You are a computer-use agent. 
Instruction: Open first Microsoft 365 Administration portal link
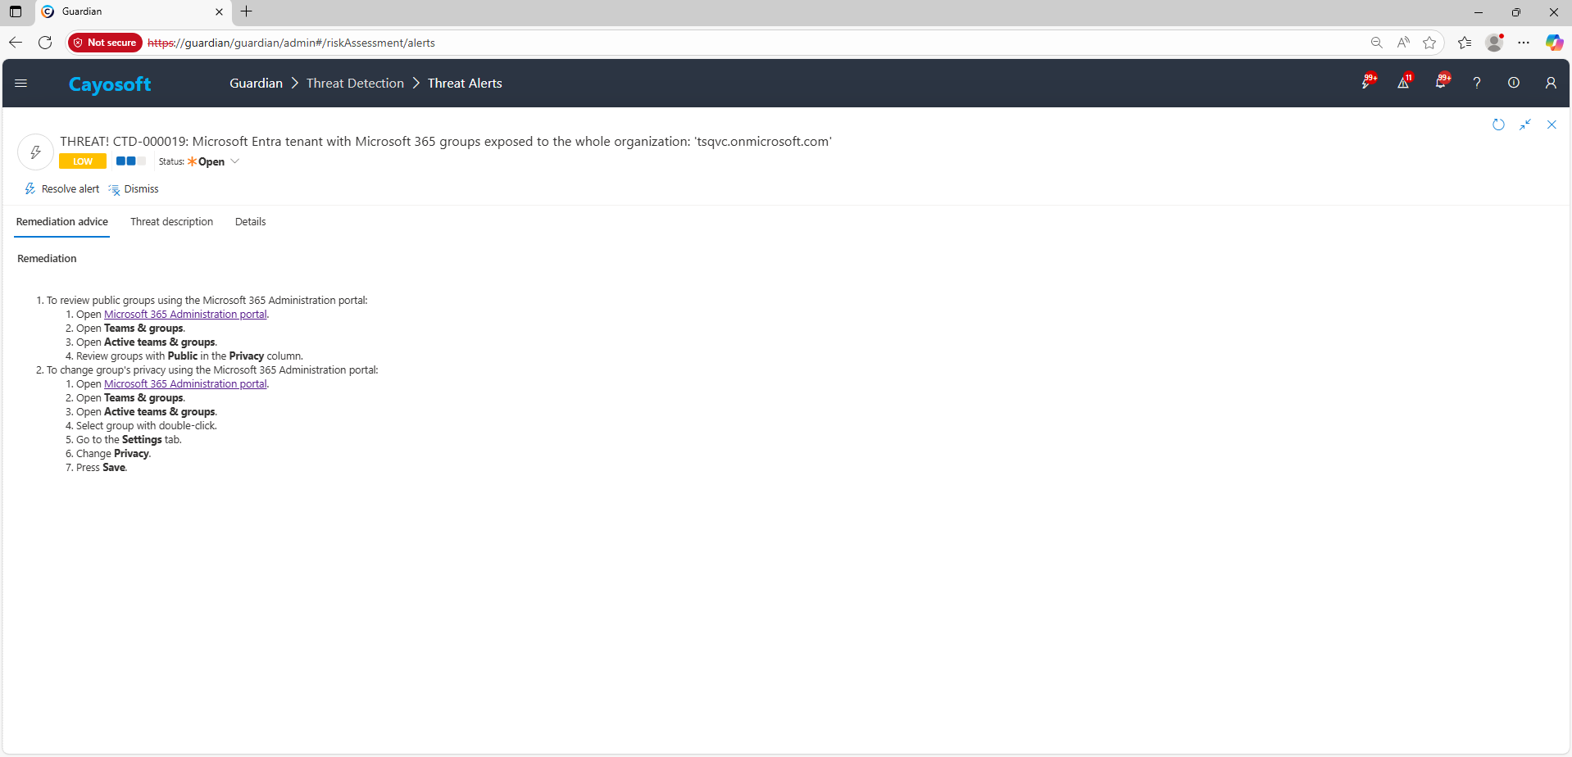click(x=185, y=315)
